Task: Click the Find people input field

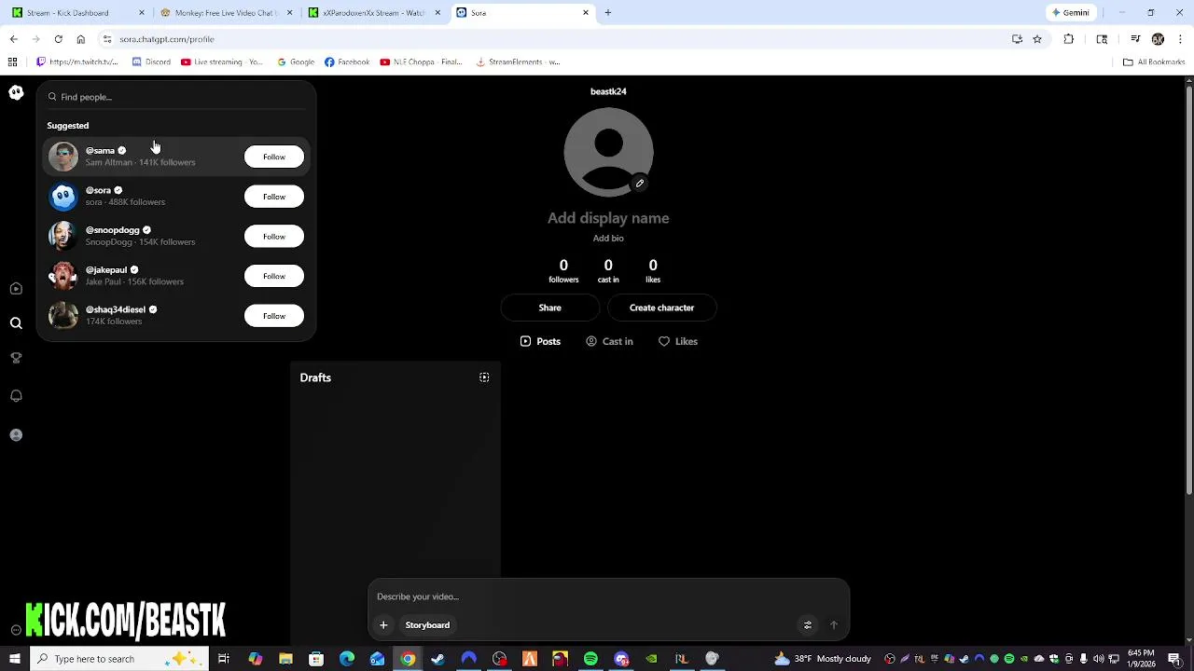Action: (x=177, y=97)
